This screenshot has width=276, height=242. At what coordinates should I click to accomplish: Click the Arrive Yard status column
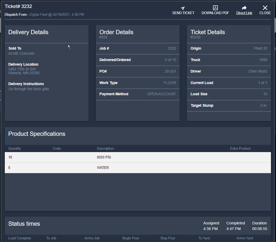point(245,238)
